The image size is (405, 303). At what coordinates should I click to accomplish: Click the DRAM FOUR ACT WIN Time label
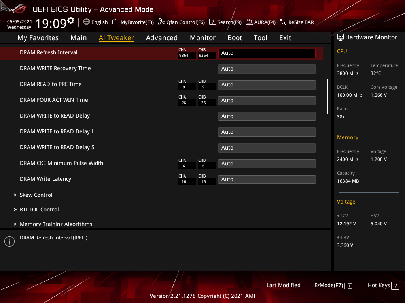pos(54,100)
